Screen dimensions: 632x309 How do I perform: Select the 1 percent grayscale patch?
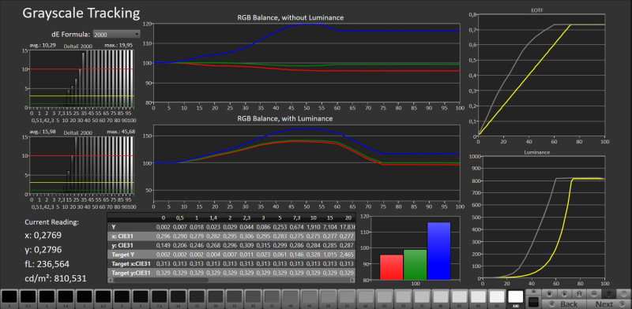pyautogui.click(x=47, y=299)
